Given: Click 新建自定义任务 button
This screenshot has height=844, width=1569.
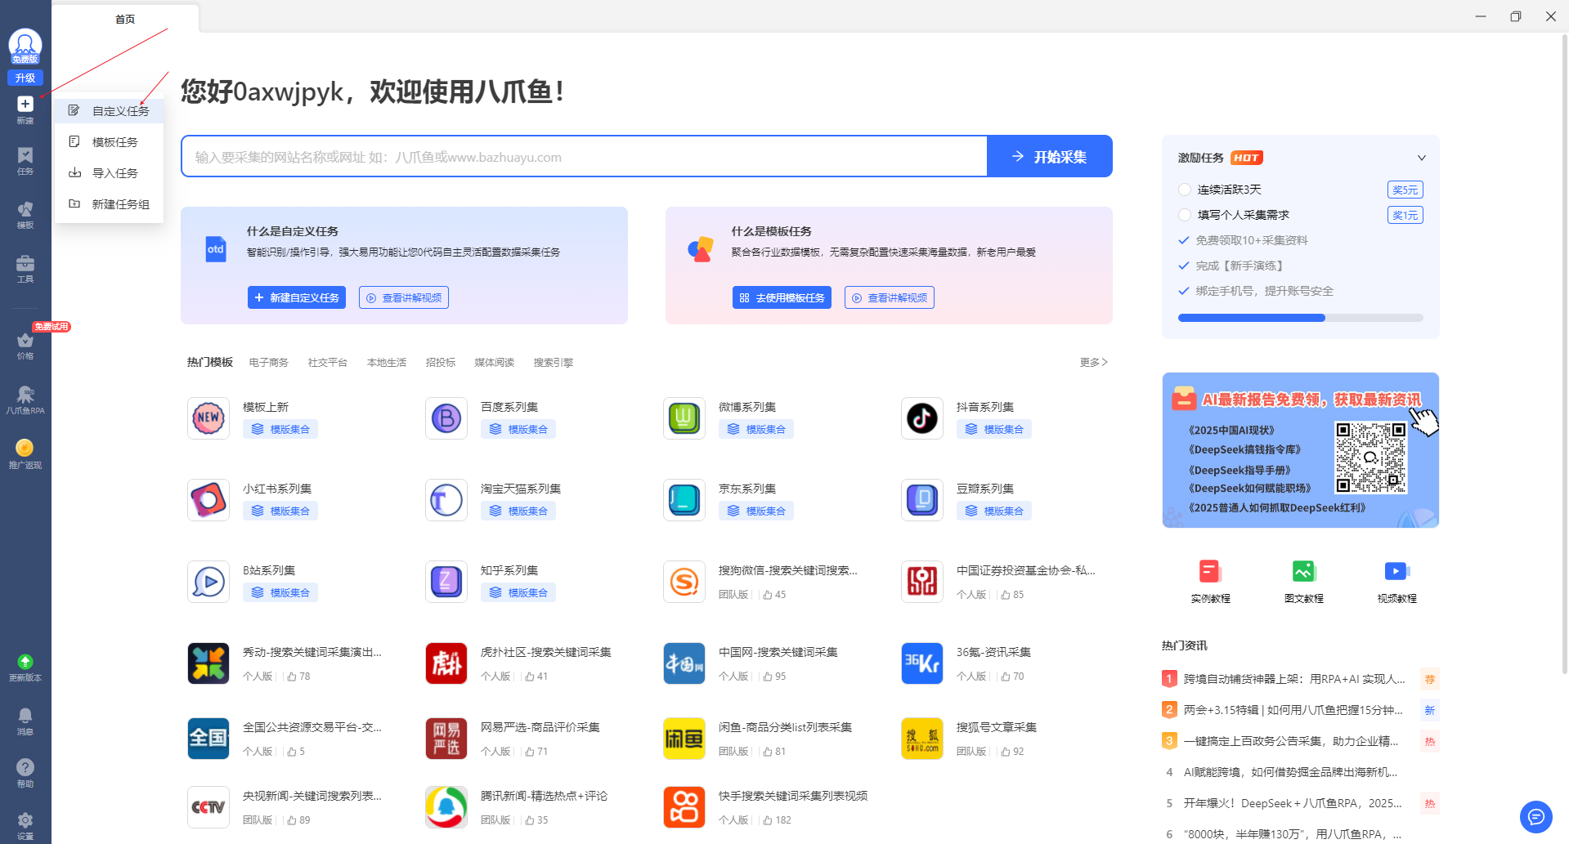Looking at the screenshot, I should click(x=297, y=297).
